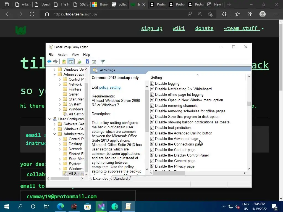The image size is (283, 212).
Task: Click the policy setting link
Action: pos(110,88)
